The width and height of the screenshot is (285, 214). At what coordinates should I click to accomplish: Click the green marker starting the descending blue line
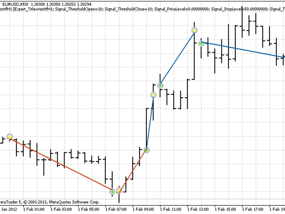tap(201, 44)
